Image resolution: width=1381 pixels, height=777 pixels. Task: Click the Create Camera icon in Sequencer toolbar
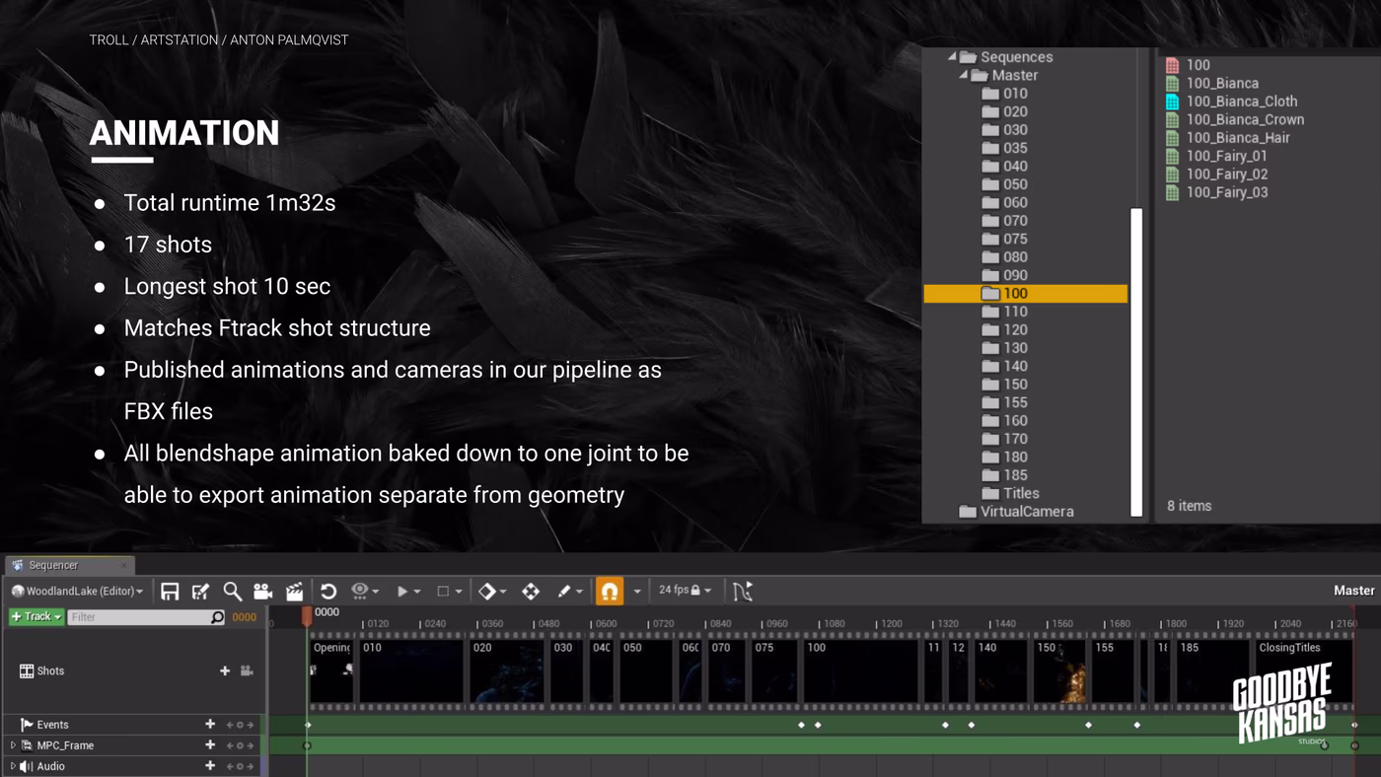click(x=262, y=591)
